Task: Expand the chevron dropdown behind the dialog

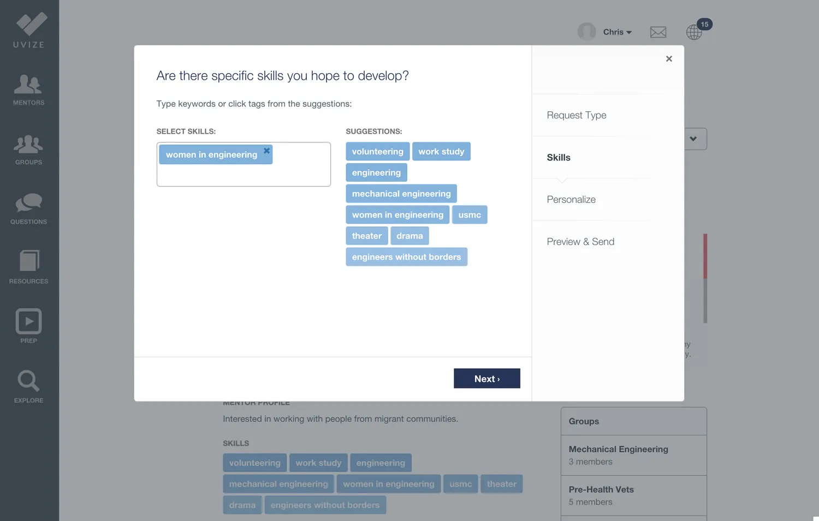Action: (x=693, y=139)
